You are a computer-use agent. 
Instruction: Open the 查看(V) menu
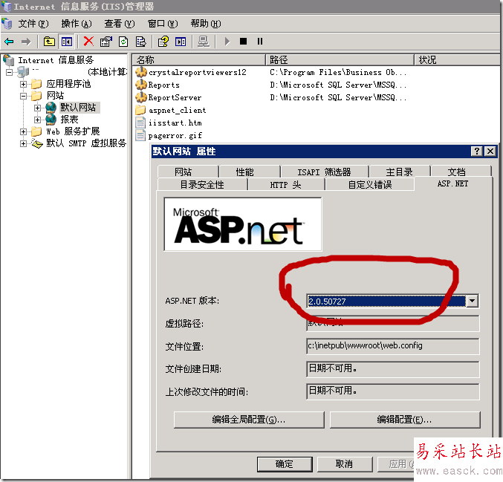(x=120, y=24)
